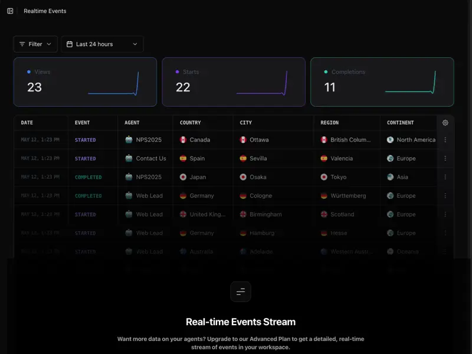
Task: Sort by the Country column header
Action: coord(190,123)
